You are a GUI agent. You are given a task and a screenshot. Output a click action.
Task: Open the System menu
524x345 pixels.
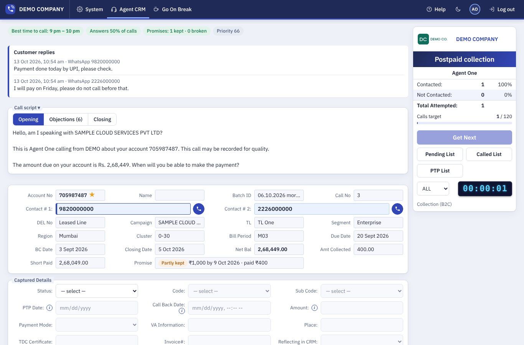90,9
